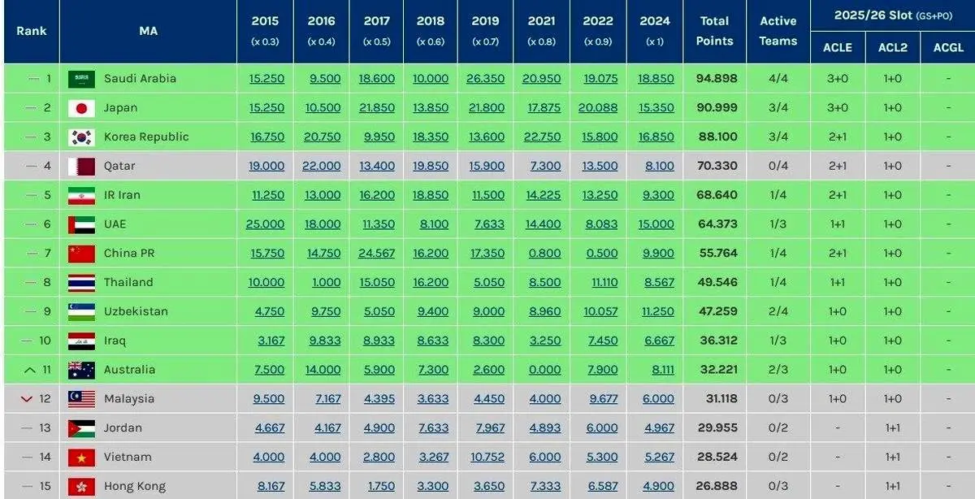Click the Korea Republic flag icon
This screenshot has height=499, width=975.
[81, 137]
